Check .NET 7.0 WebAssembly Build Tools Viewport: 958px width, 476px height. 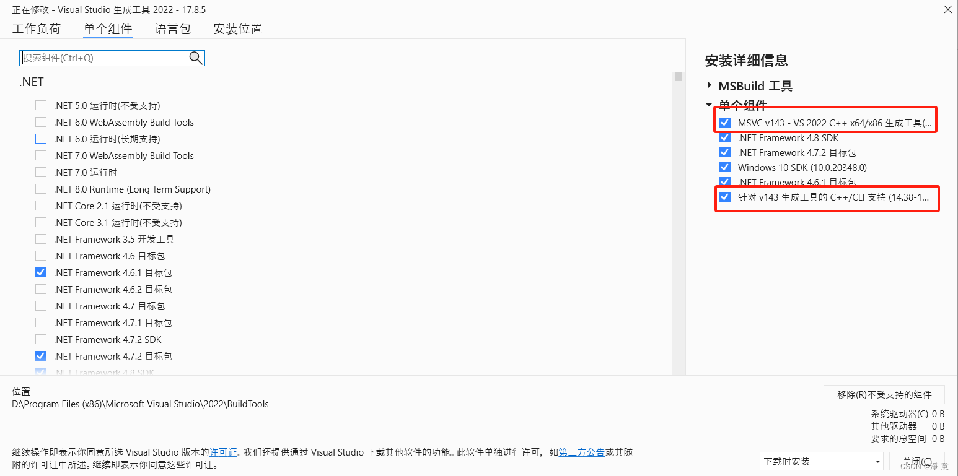tap(41, 155)
